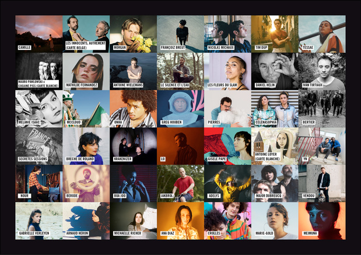361x255 pixels.
Task: Click the ANA DIAZ portrait
Action: coord(181,221)
